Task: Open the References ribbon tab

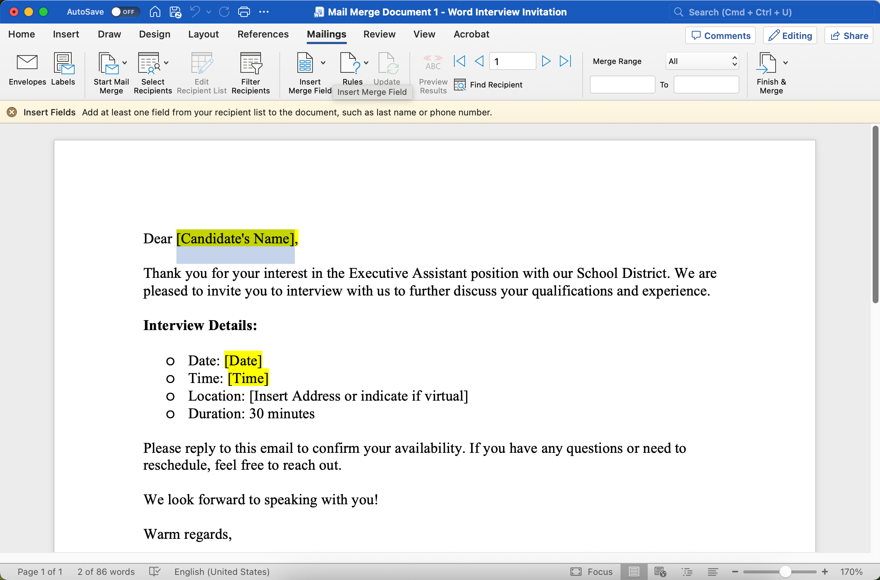Action: [262, 35]
